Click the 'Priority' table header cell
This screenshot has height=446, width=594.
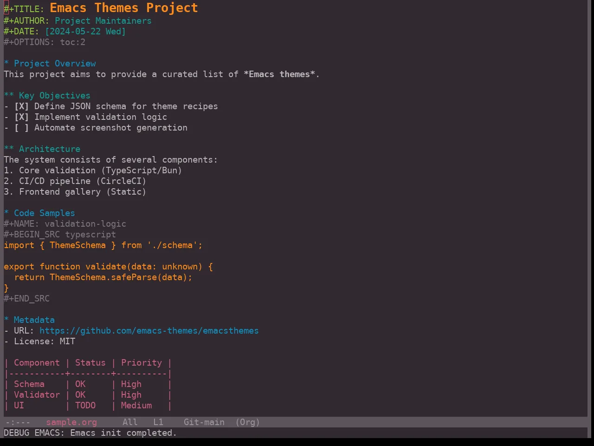142,363
